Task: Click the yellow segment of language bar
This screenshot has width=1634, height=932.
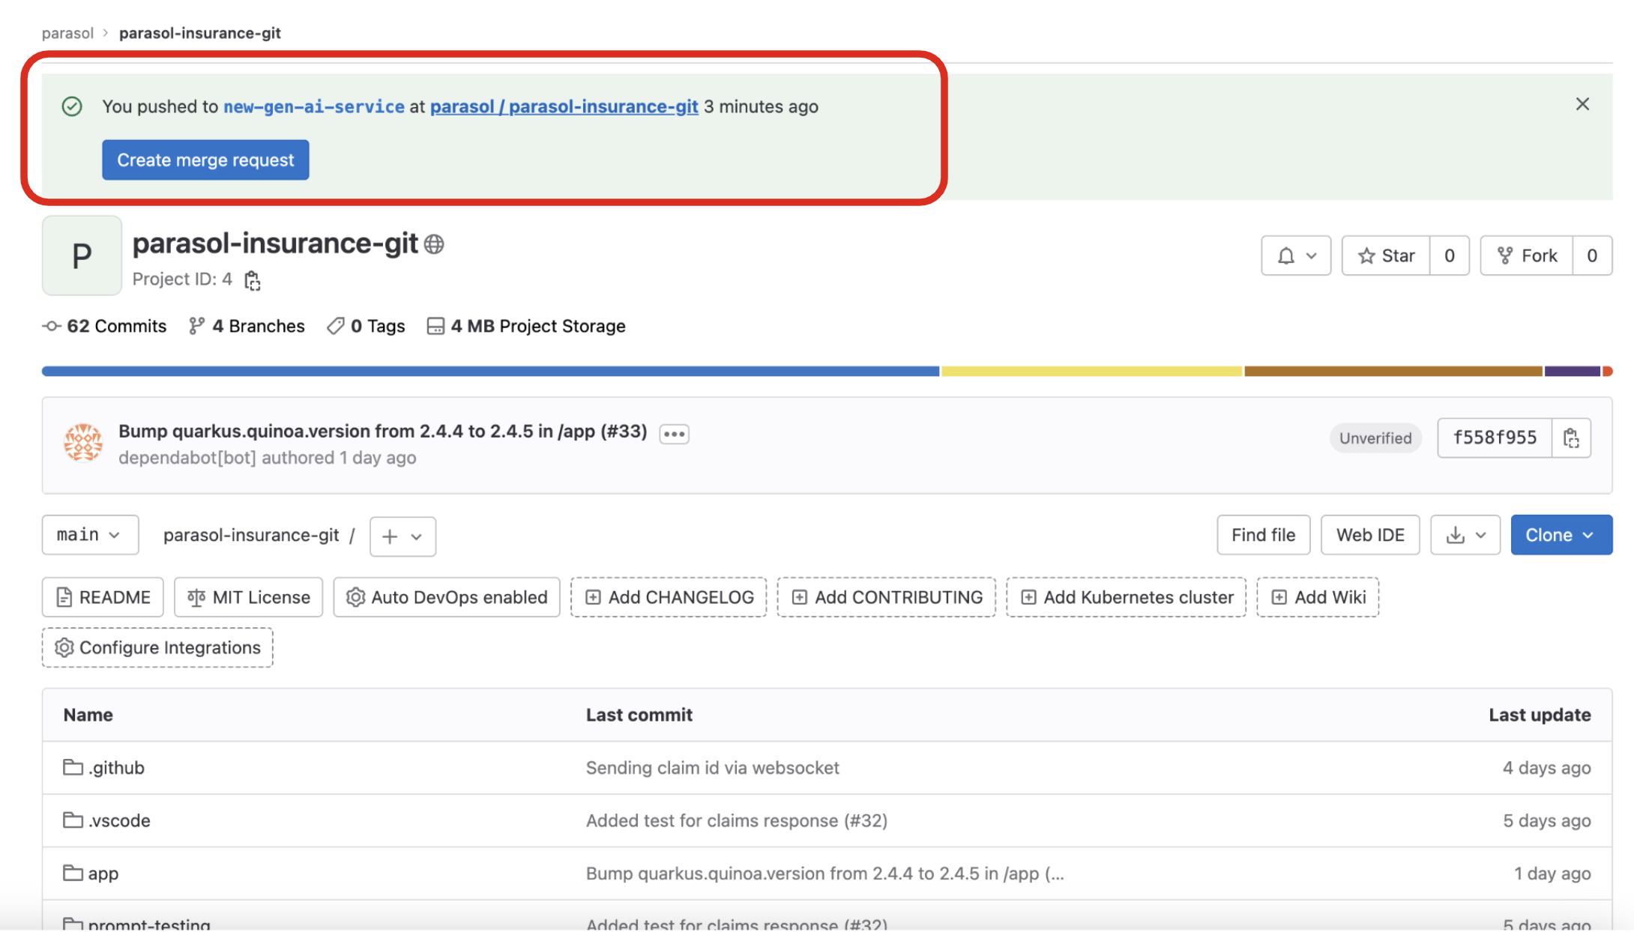Action: pyautogui.click(x=1092, y=372)
